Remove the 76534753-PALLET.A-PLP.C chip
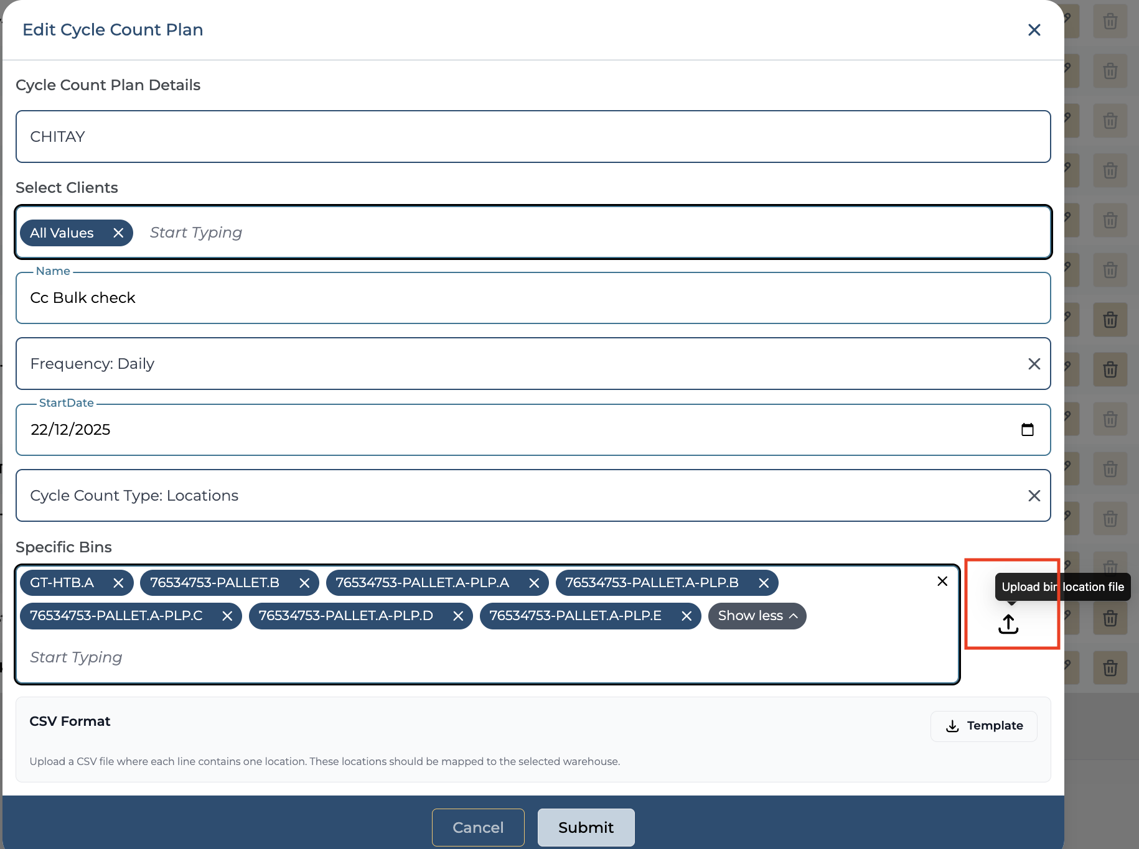This screenshot has width=1139, height=849. [227, 616]
